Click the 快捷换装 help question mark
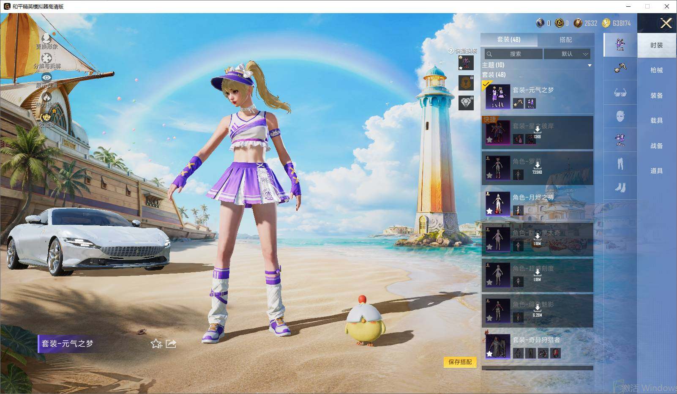The width and height of the screenshot is (677, 394). tap(451, 51)
